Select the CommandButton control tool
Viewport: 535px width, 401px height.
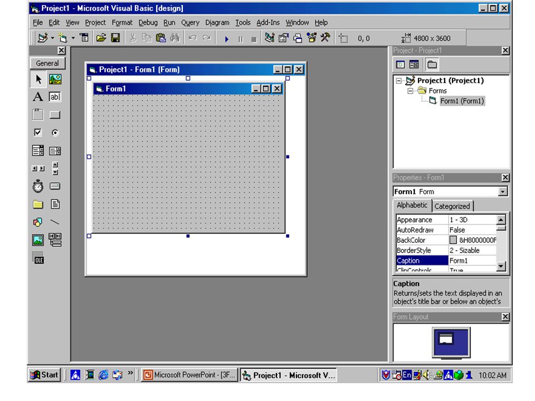click(x=55, y=115)
